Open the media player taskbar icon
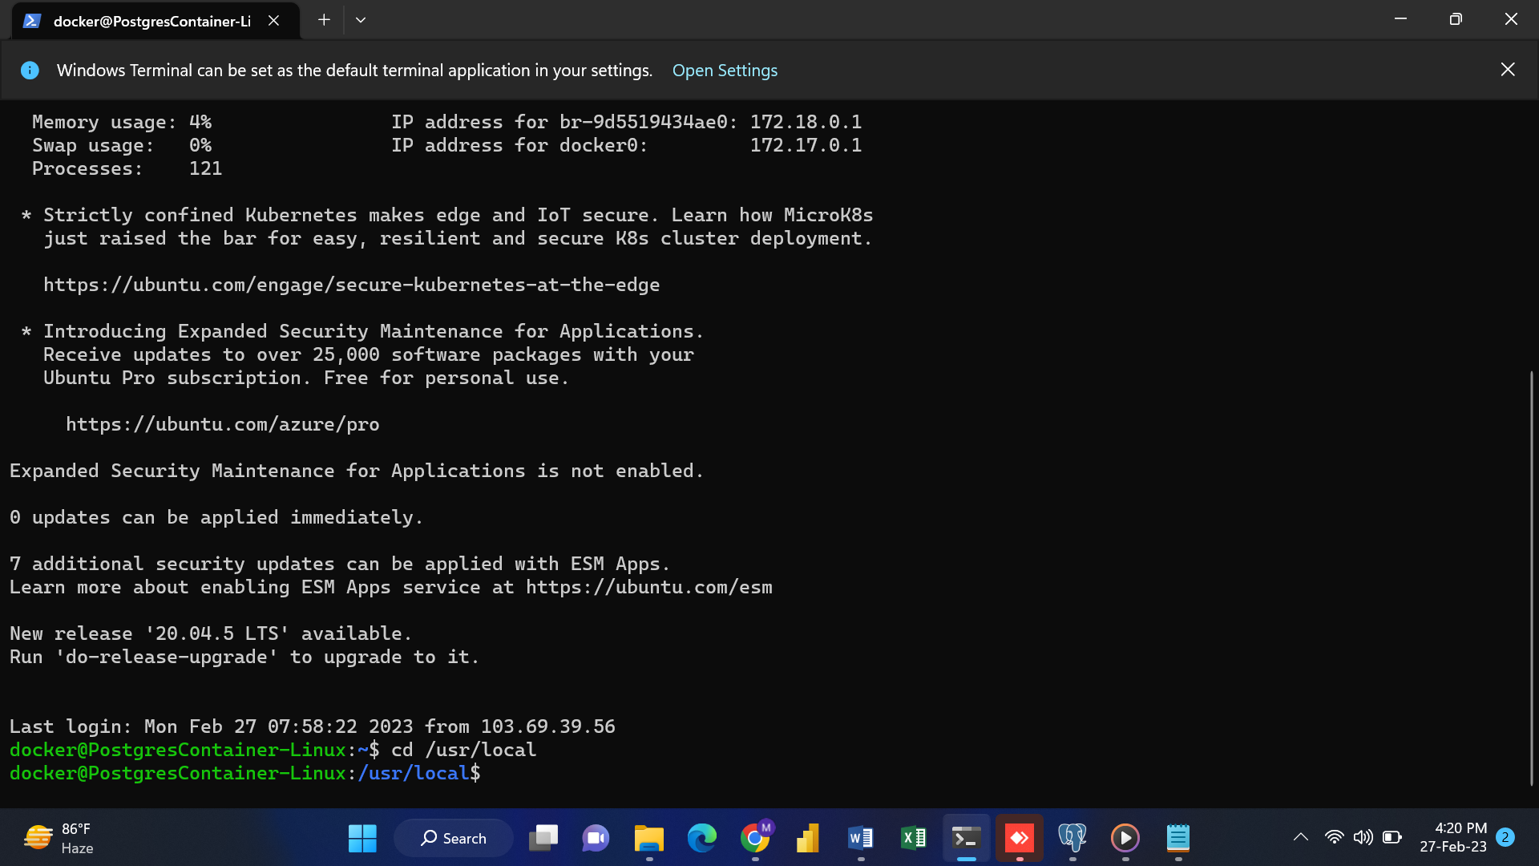This screenshot has width=1539, height=866. (x=1125, y=838)
